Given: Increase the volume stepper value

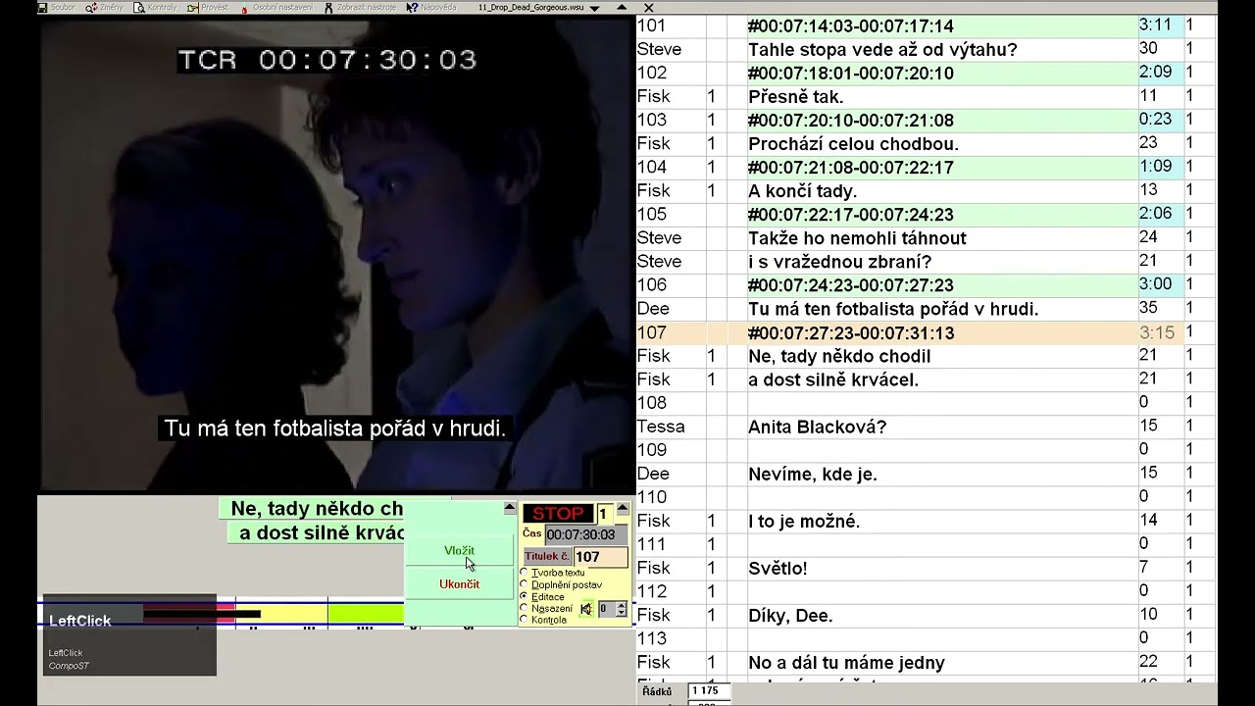Looking at the screenshot, I should 622,605.
